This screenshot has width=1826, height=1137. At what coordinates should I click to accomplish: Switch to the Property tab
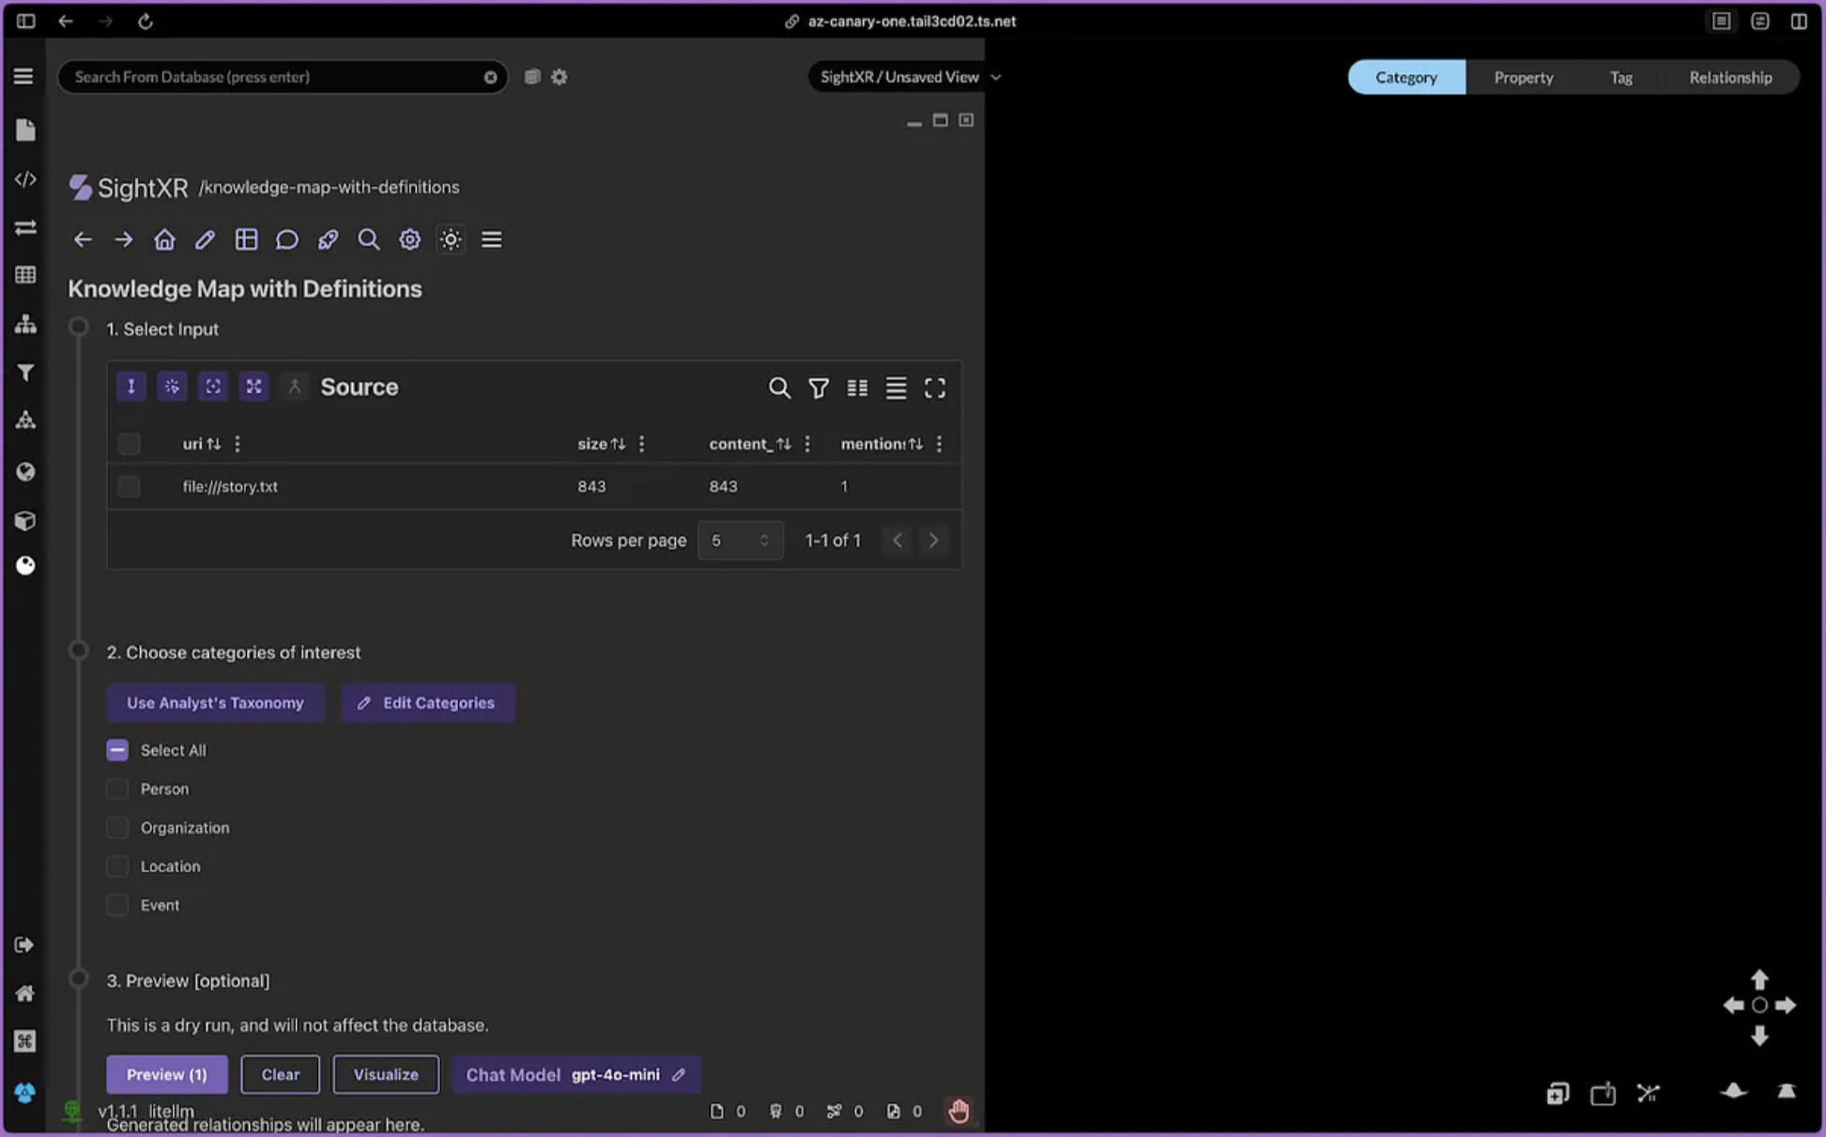click(x=1523, y=77)
